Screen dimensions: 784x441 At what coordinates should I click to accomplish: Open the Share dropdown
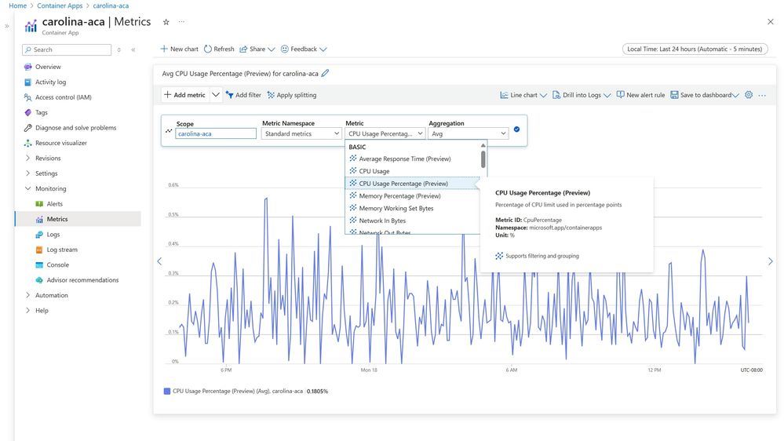[257, 49]
